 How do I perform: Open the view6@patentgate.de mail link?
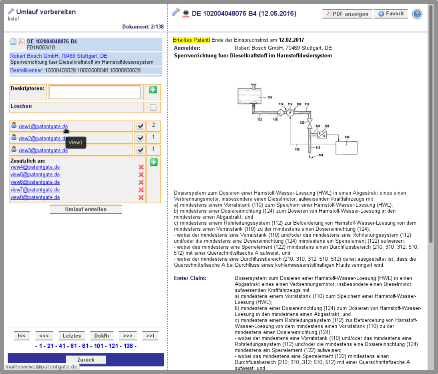pyautogui.click(x=35, y=182)
